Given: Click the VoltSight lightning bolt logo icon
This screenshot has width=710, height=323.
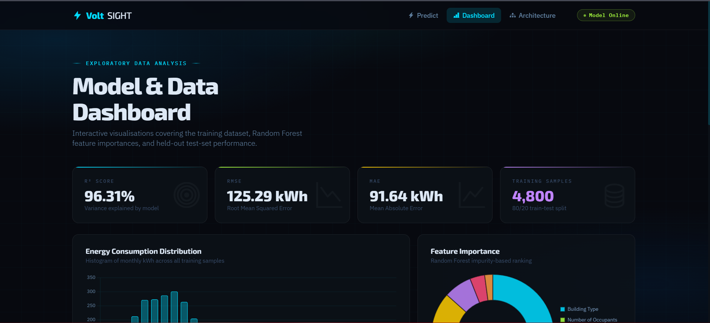Looking at the screenshot, I should pyautogui.click(x=77, y=16).
